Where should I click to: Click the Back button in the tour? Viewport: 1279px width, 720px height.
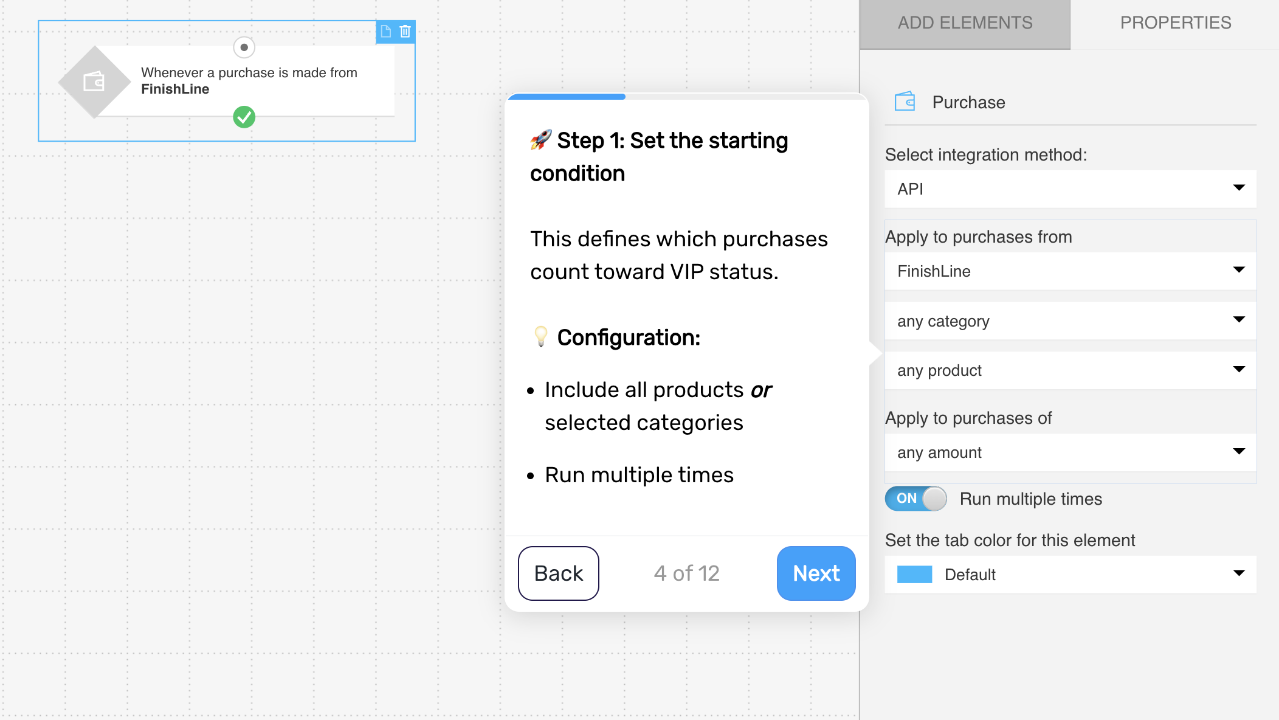[x=558, y=573]
